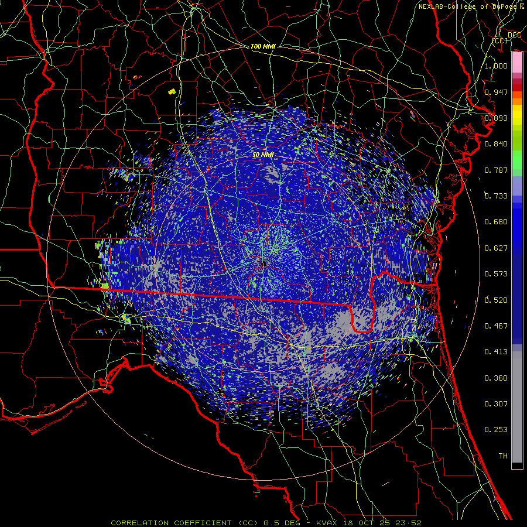Screen dimensions: 527x527
Task: Click the 0.520 legend value
Action: (x=496, y=300)
